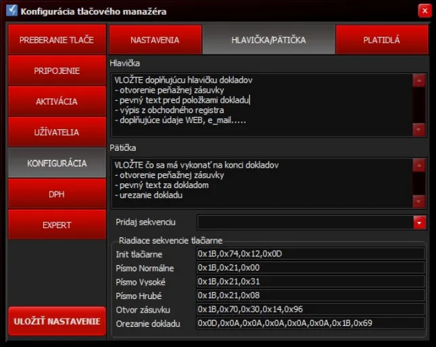This screenshot has height=347, width=436.
Task: Switch to the EXPERT section
Action: point(57,225)
